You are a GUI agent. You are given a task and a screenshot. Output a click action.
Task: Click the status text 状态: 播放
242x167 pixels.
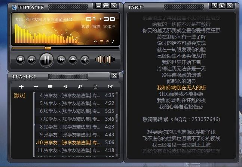click(91, 27)
